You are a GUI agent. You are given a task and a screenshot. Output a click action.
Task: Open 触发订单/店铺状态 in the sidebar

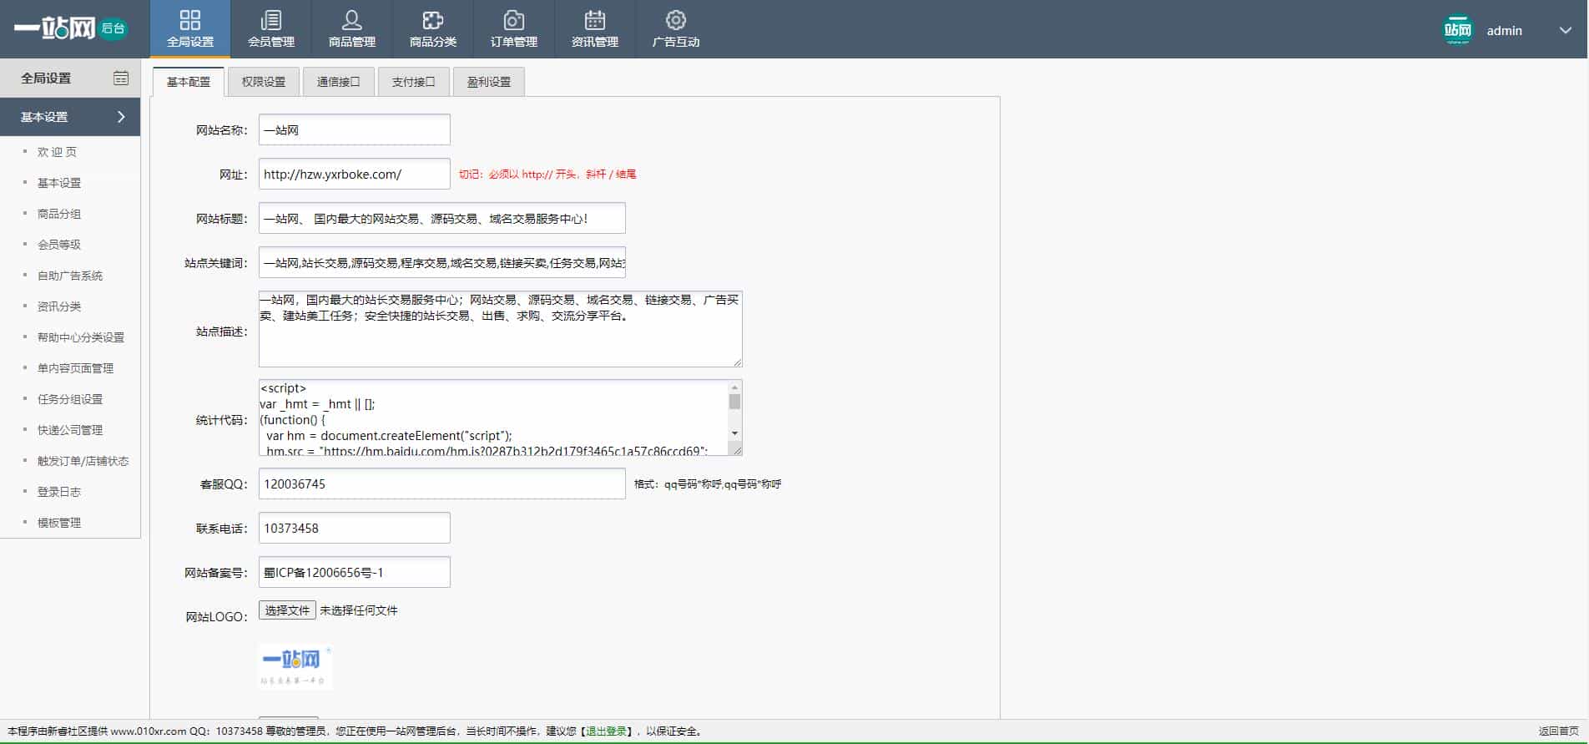click(x=83, y=461)
